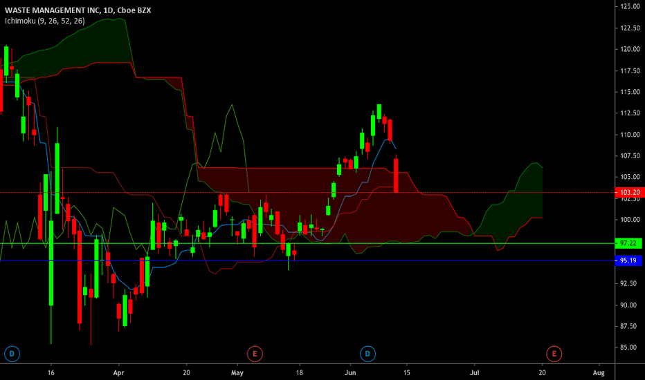Screen dimensions: 645x380
Task: Click the green 97.22 price label
Action: click(x=628, y=243)
